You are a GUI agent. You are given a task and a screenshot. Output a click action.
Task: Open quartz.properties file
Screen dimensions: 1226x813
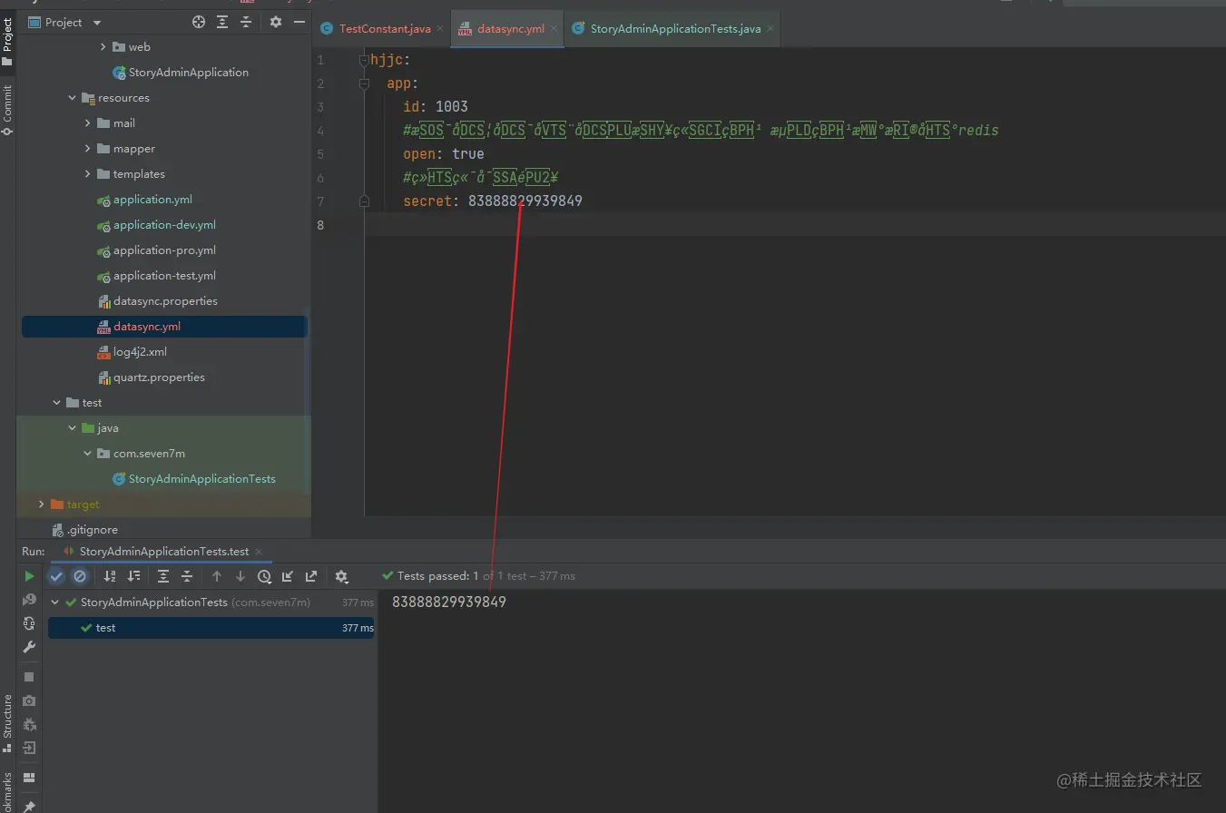pos(151,377)
